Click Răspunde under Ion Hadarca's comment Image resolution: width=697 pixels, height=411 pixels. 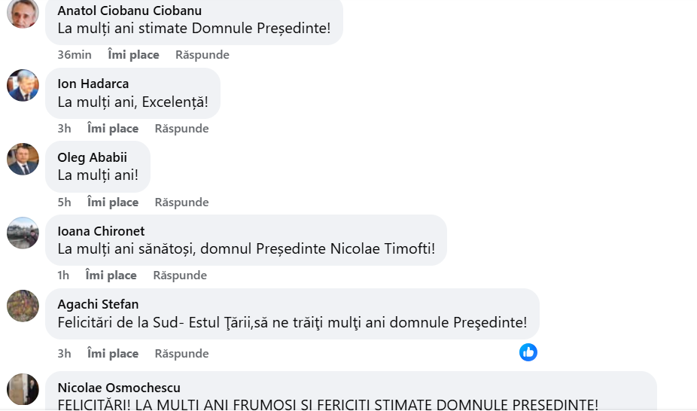pos(181,129)
